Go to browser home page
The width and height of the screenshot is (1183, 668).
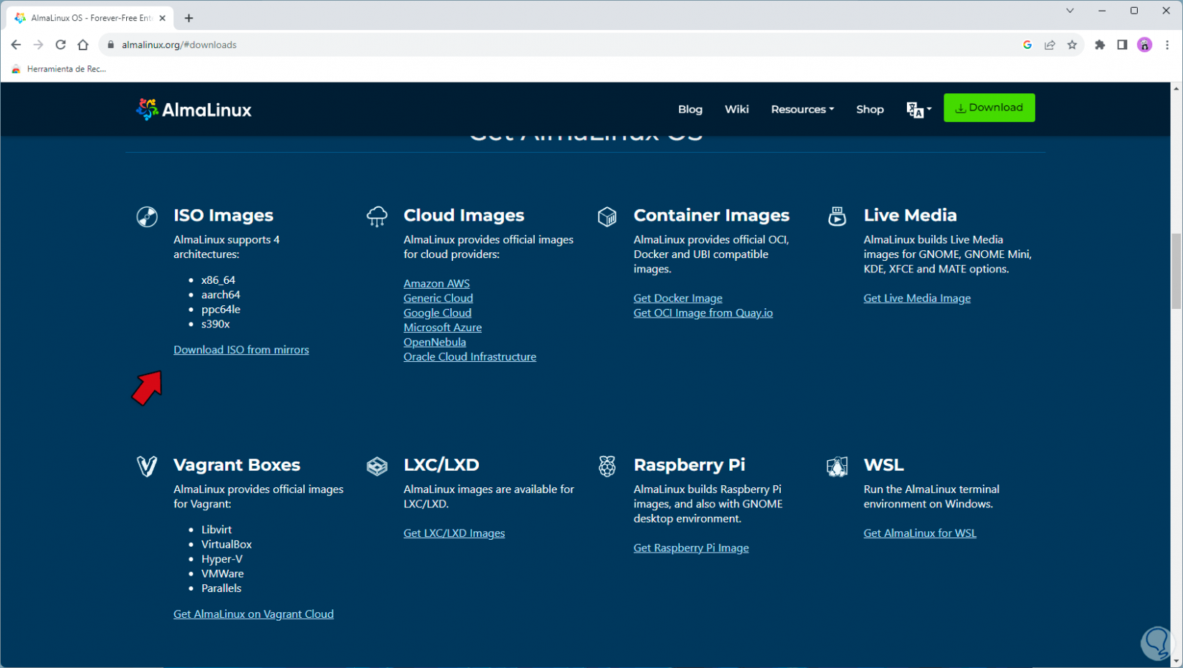(83, 44)
